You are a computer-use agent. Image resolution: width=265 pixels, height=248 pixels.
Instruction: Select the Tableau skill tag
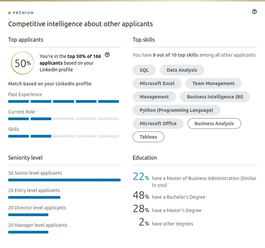[148, 137]
